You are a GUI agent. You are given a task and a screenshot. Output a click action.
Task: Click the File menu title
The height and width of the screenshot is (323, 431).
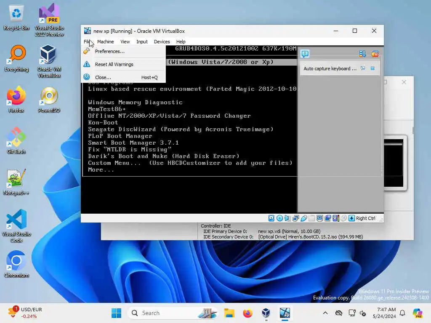click(x=87, y=42)
